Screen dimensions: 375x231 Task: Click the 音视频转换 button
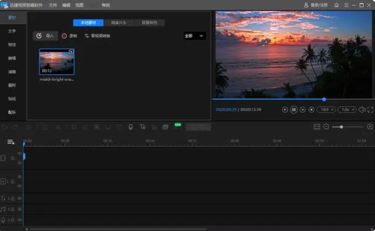point(97,36)
